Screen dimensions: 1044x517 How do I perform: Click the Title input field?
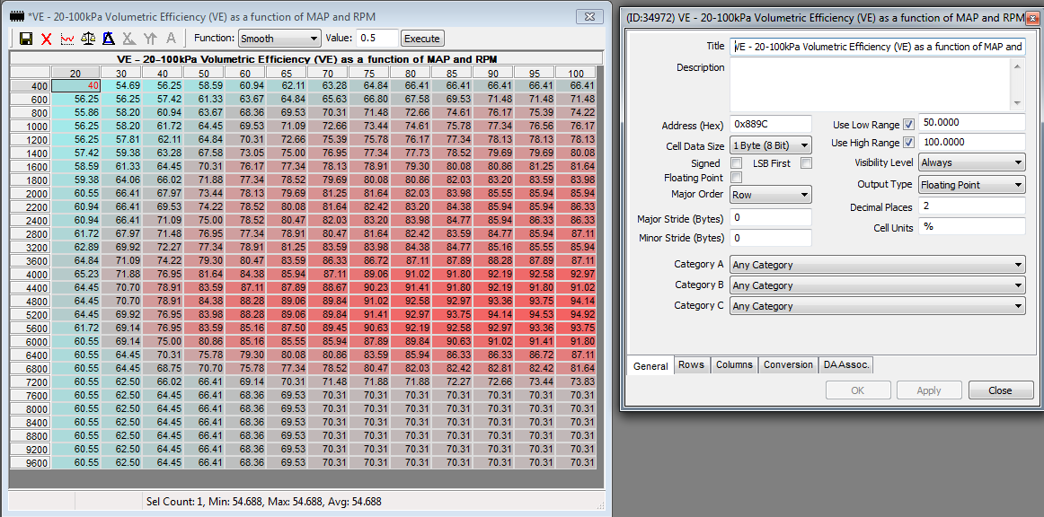pyautogui.click(x=878, y=47)
